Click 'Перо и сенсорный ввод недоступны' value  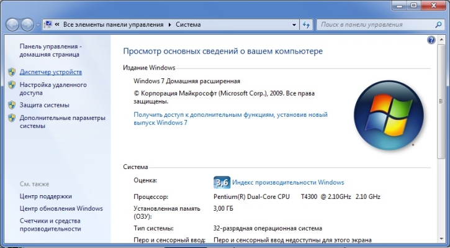pos(293,240)
